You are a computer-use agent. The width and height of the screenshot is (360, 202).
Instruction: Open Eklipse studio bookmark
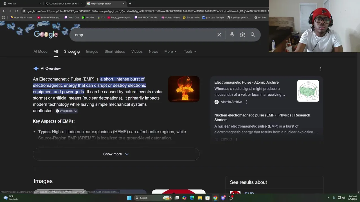click(191, 17)
